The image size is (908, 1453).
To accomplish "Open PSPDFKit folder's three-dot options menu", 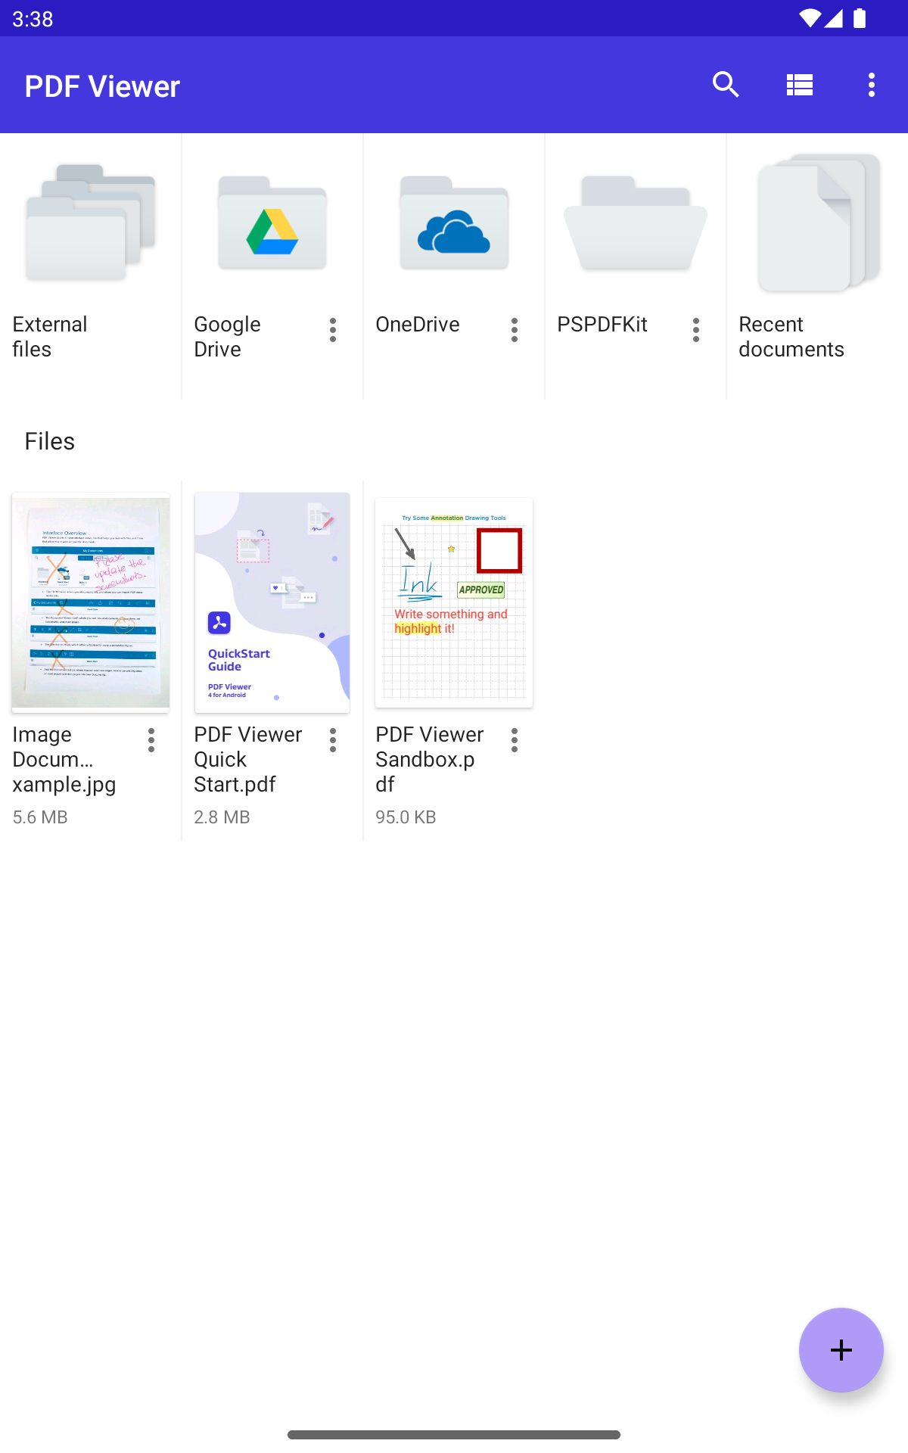I will 696,330.
